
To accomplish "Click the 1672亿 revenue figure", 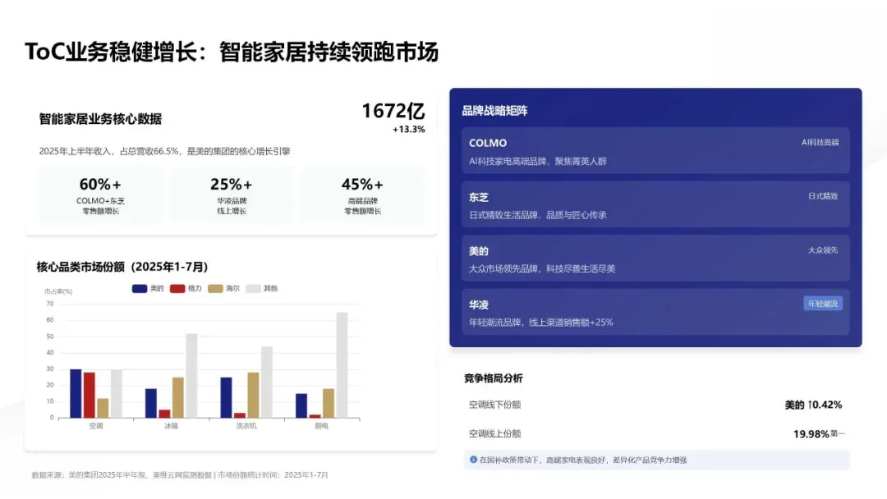I will pyautogui.click(x=393, y=111).
